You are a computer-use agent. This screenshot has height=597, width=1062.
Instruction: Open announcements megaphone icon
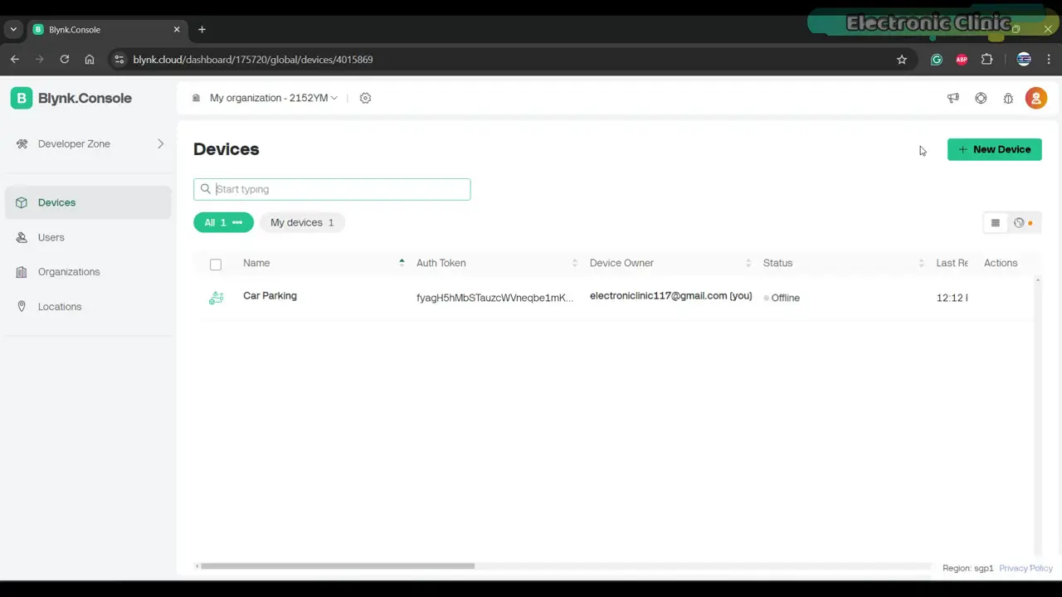point(953,98)
